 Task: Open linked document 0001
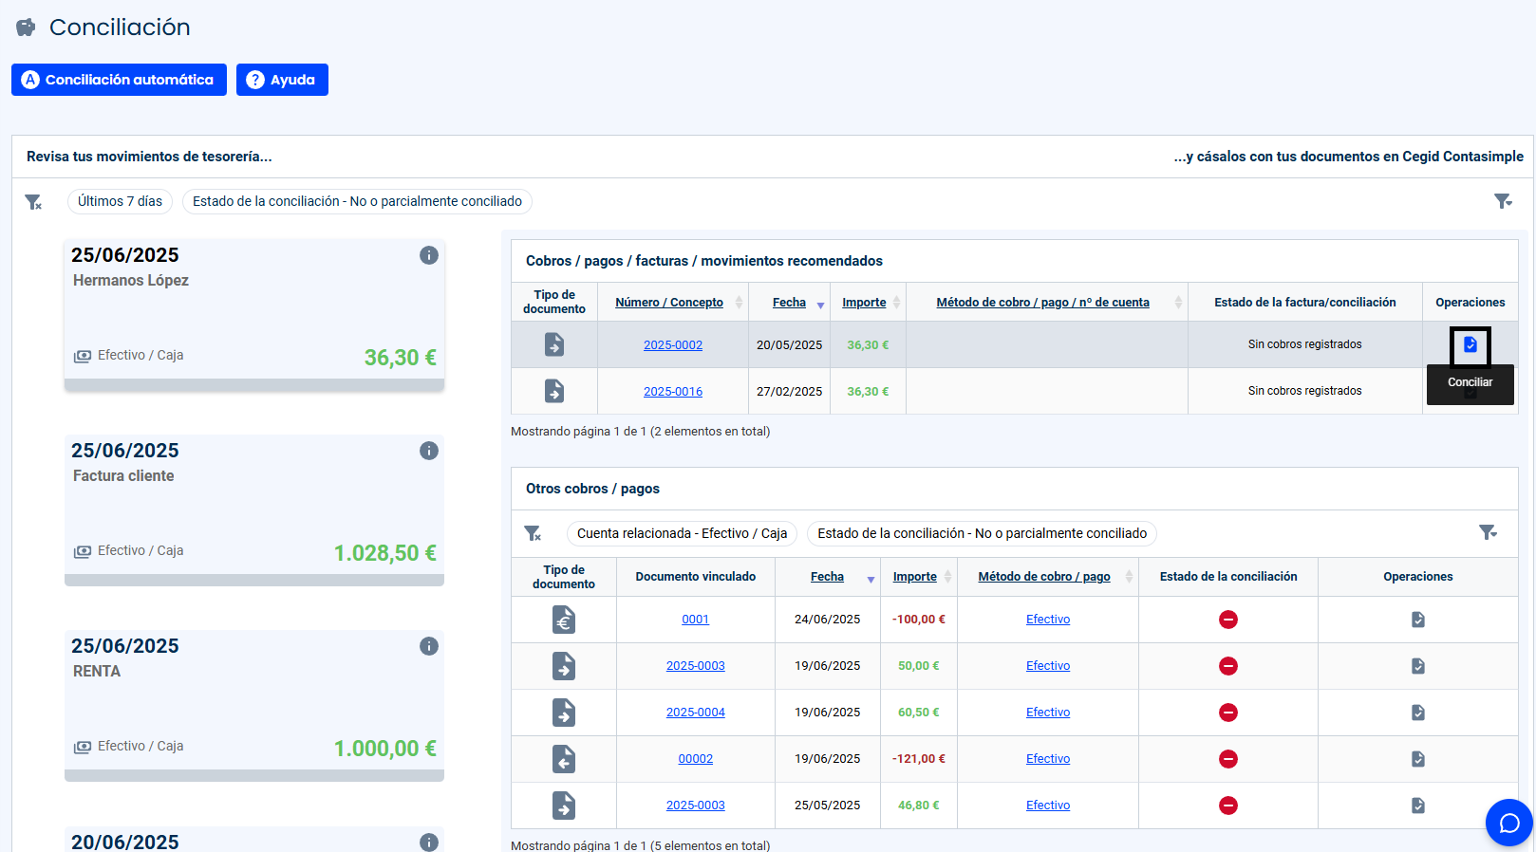click(696, 620)
